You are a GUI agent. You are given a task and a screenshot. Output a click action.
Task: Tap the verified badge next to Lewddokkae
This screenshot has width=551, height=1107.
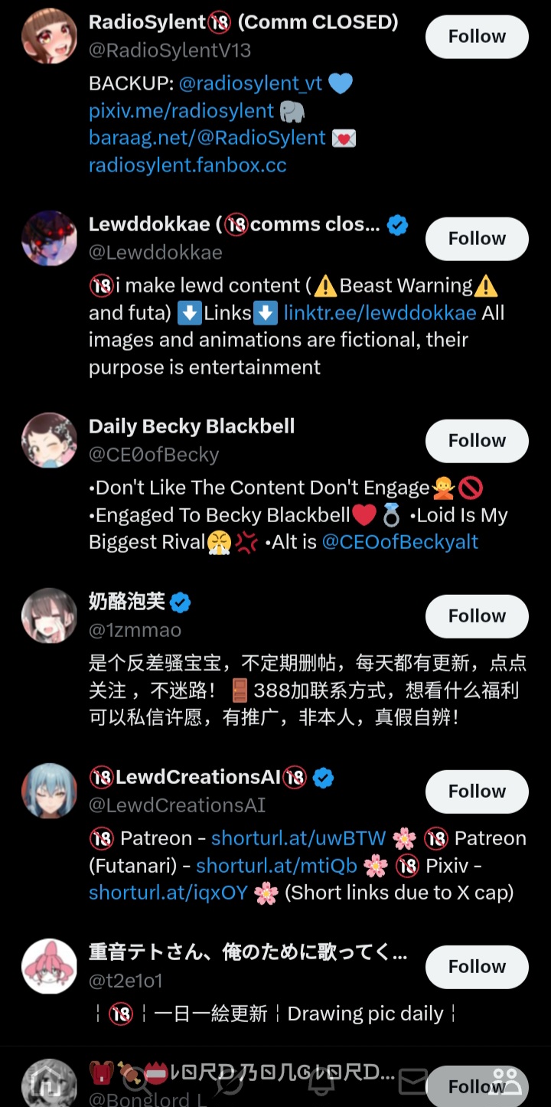pos(397,225)
